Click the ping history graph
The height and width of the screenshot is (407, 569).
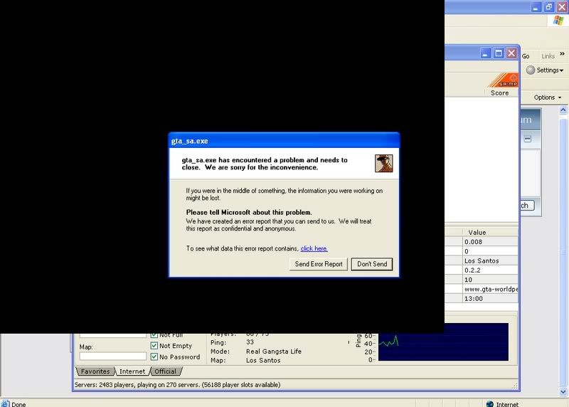[442, 342]
